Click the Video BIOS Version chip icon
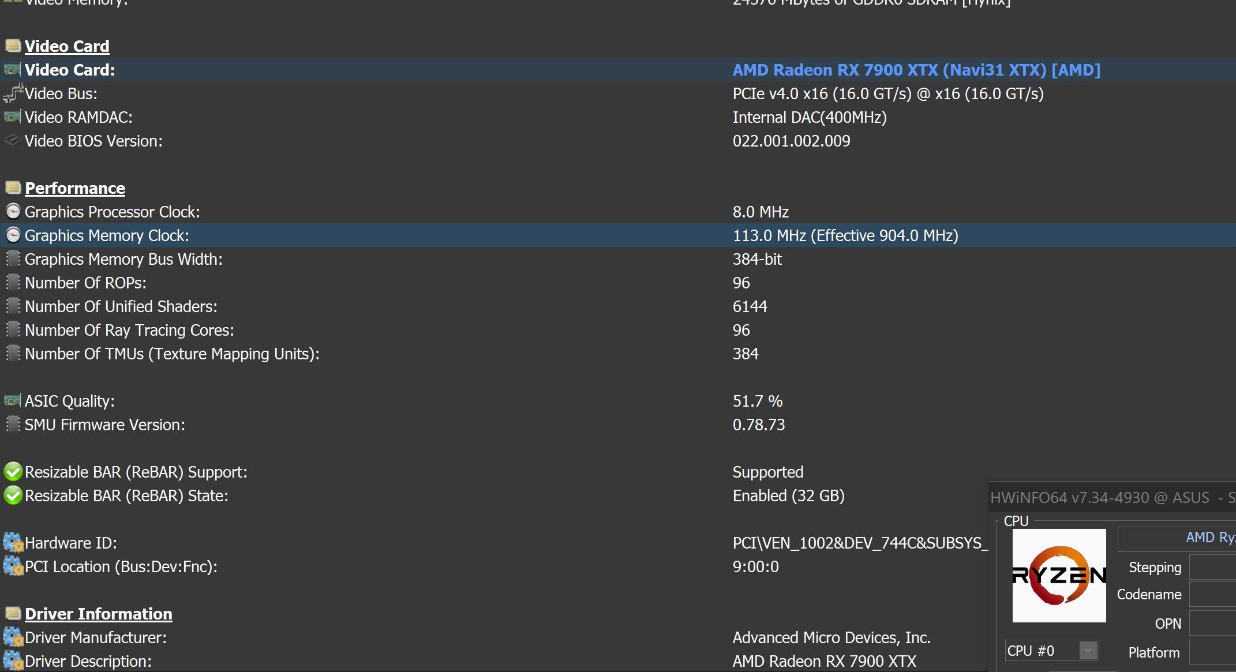Image resolution: width=1236 pixels, height=672 pixels. (13, 141)
